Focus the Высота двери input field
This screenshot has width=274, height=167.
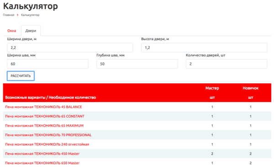pyautogui.click(x=204, y=48)
